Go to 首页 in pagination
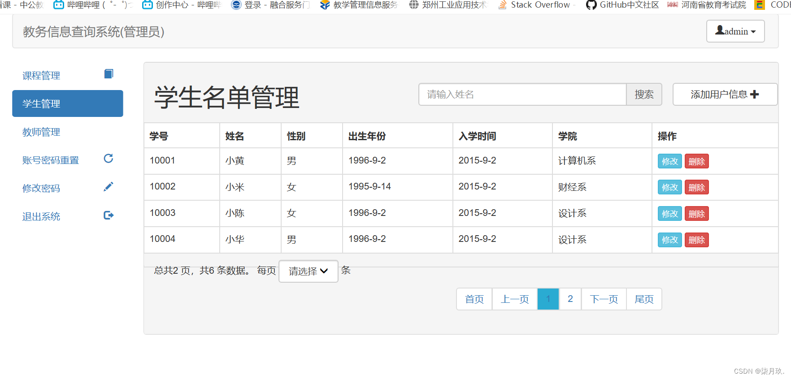791x379 pixels. (474, 299)
